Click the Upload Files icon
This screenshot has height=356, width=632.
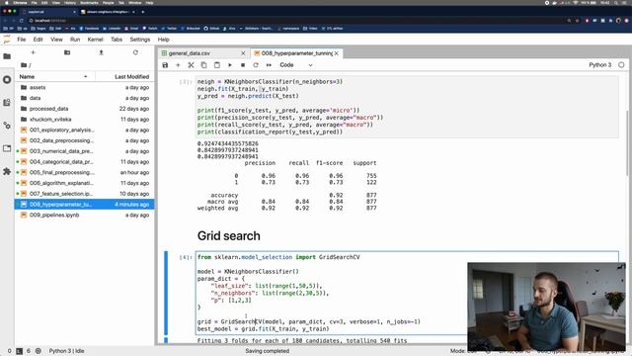click(x=101, y=52)
